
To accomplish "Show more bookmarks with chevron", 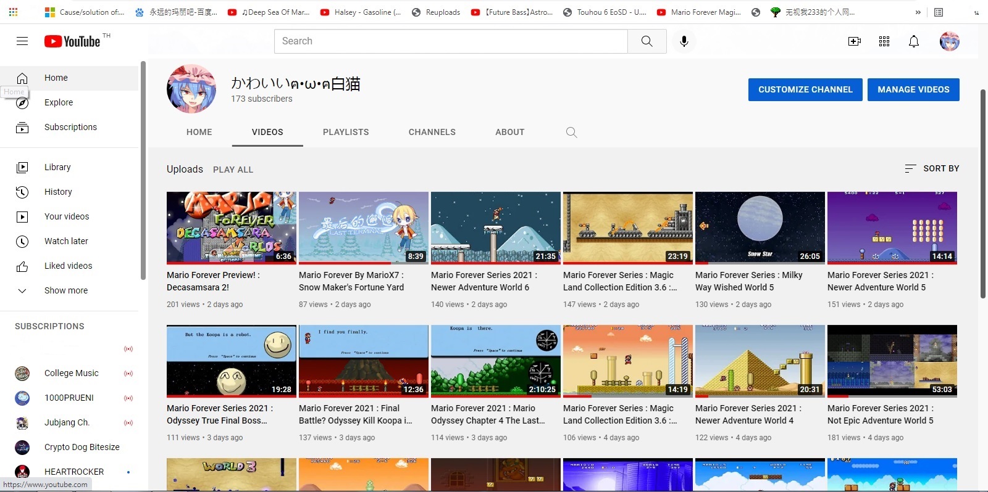I will [918, 12].
